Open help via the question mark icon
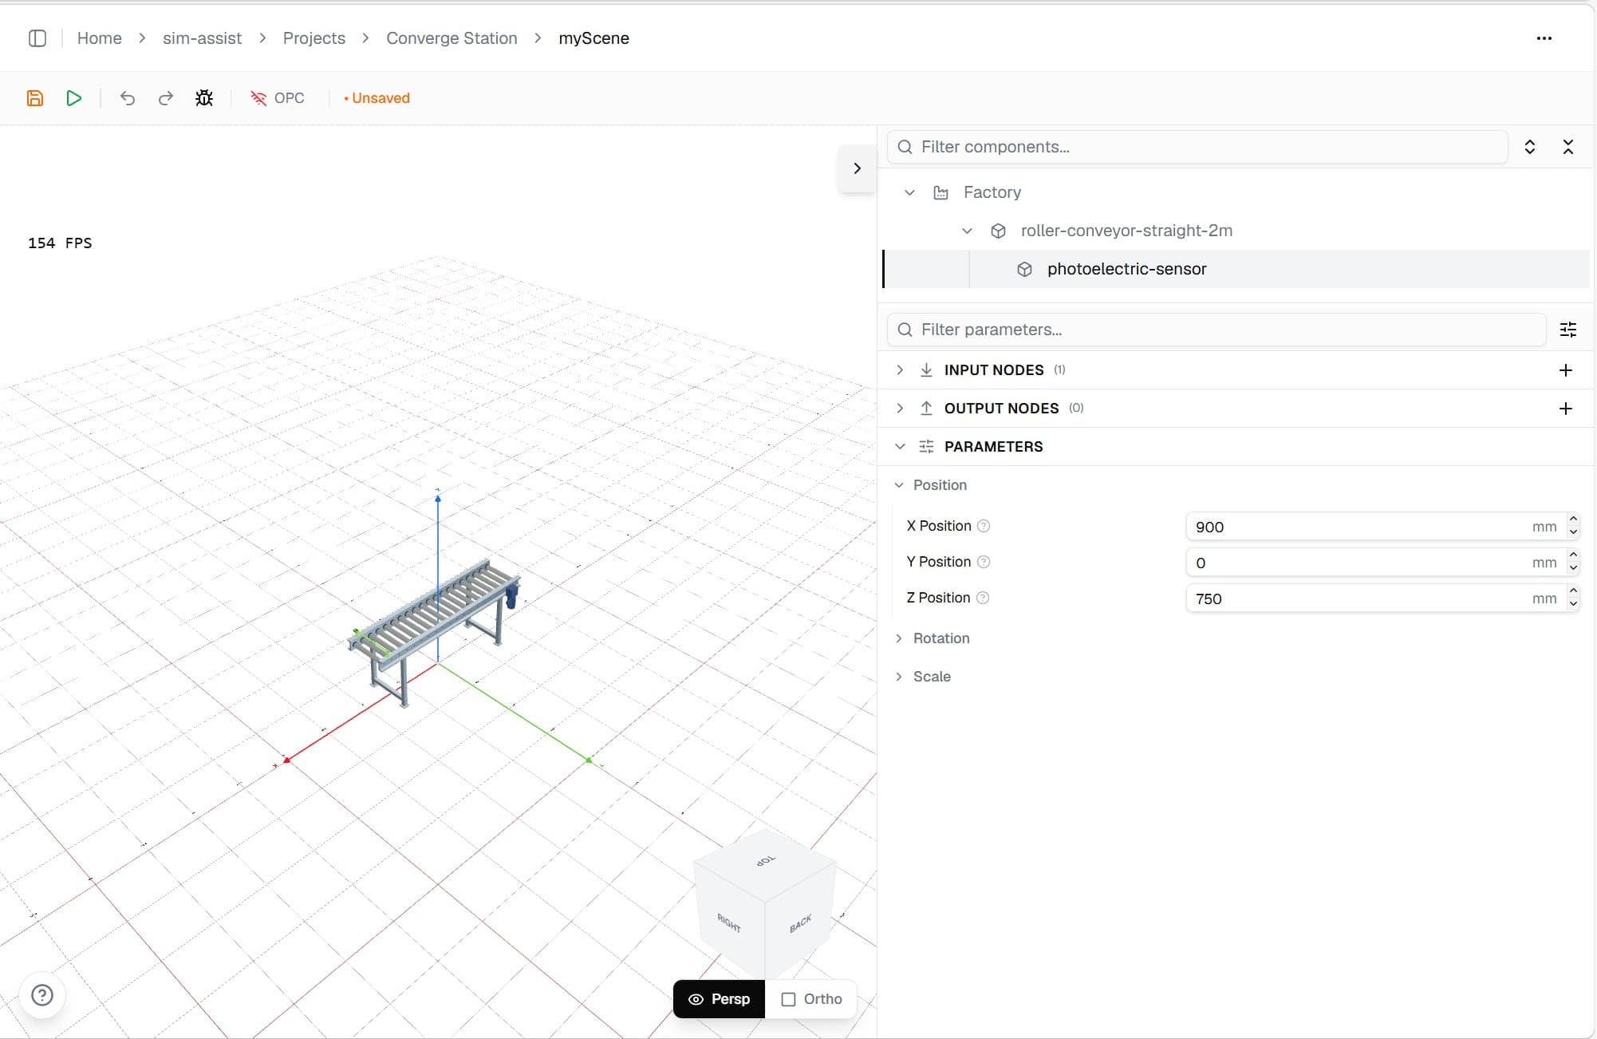Screen dimensions: 1597x1039 point(42,995)
